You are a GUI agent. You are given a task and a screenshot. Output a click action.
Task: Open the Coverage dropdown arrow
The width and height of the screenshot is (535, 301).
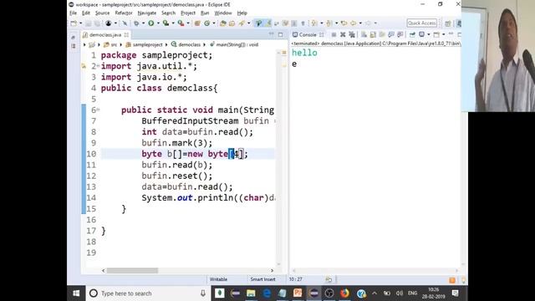point(173,23)
